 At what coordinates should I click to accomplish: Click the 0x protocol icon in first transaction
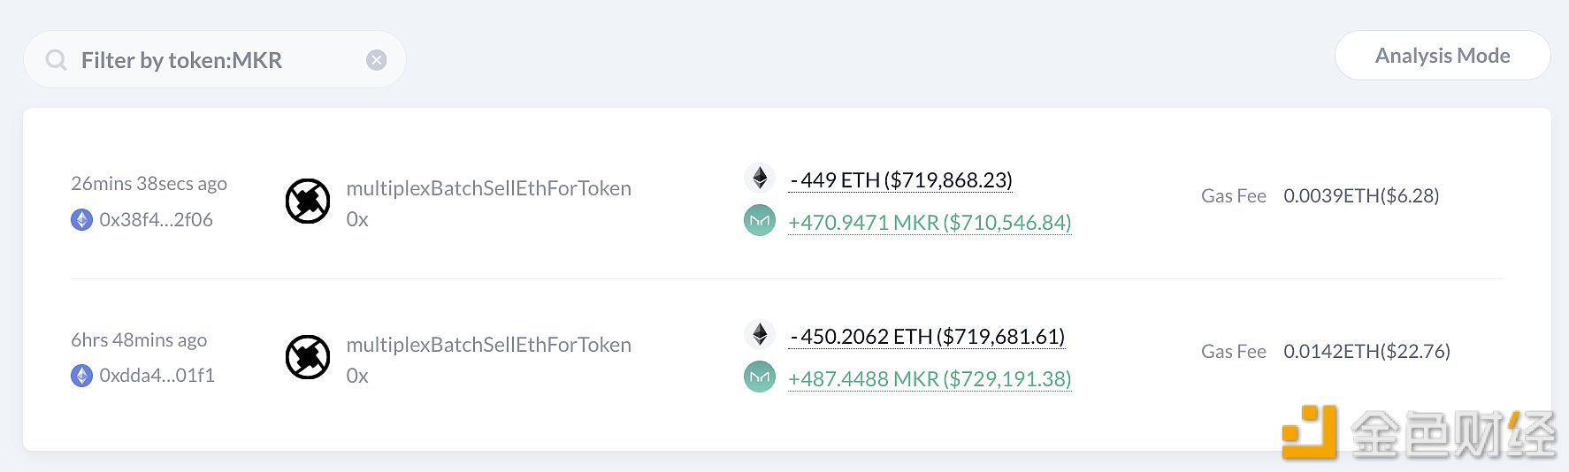coord(308,202)
